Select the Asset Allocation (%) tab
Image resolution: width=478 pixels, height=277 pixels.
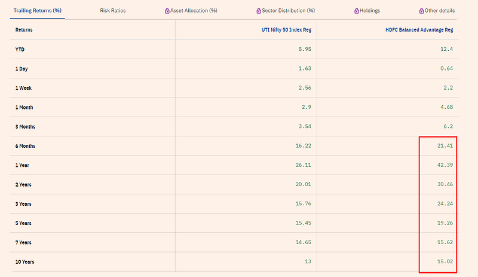pyautogui.click(x=194, y=11)
